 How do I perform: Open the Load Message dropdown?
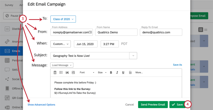pos(62,65)
